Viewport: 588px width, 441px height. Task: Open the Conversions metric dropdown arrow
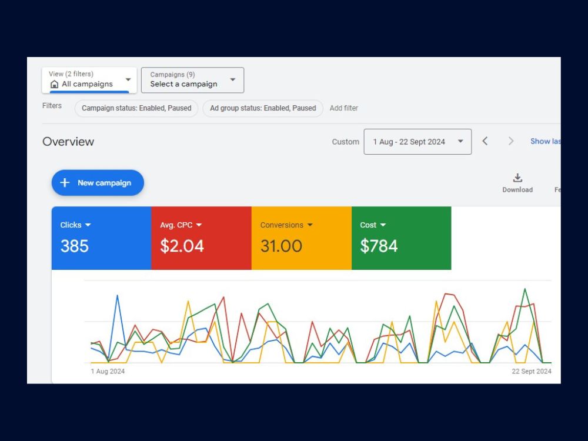310,225
